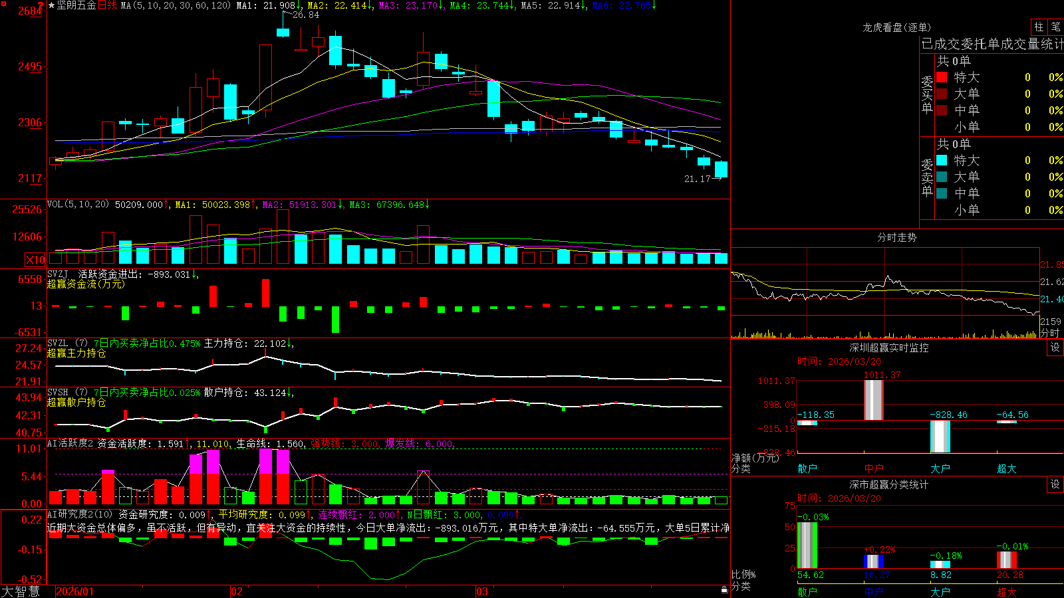Click the AI研究度2(10) indicator label
This screenshot has width=1064, height=598.
click(80, 514)
